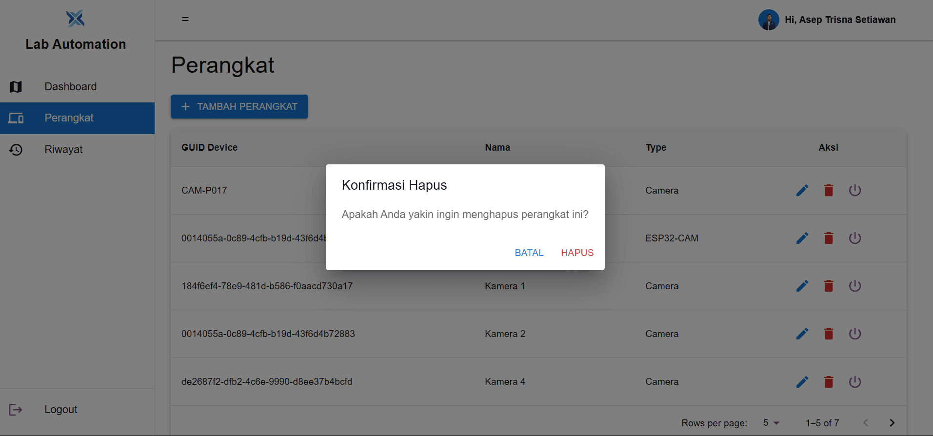Screen dimensions: 933x436
Task: Toggle power for CAM-P017 device
Action: point(855,190)
